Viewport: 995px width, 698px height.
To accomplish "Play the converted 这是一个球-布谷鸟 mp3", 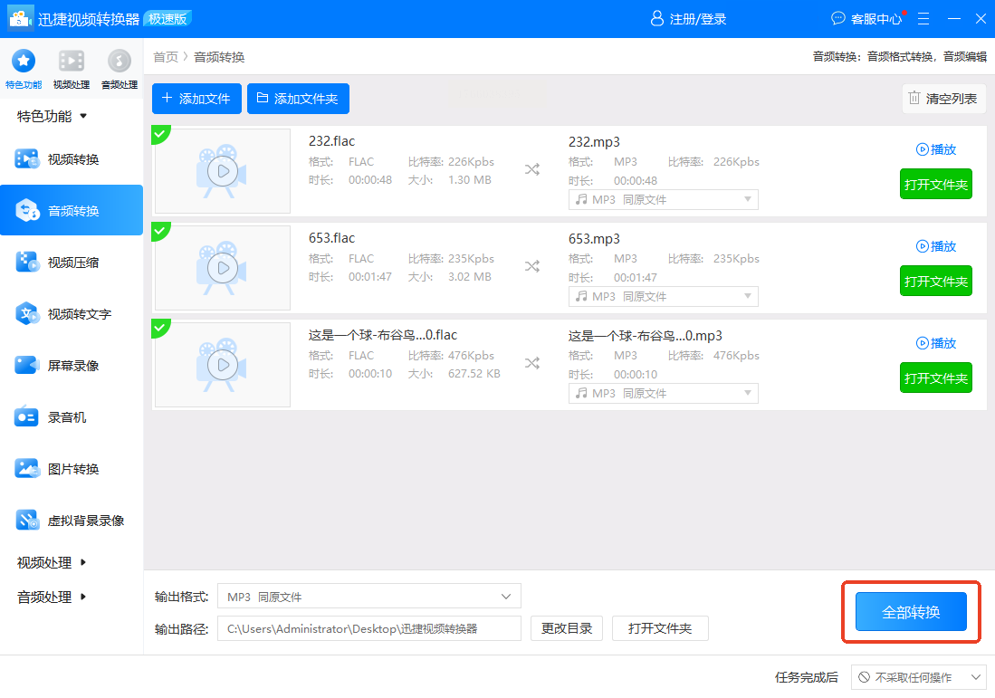I will [x=936, y=343].
